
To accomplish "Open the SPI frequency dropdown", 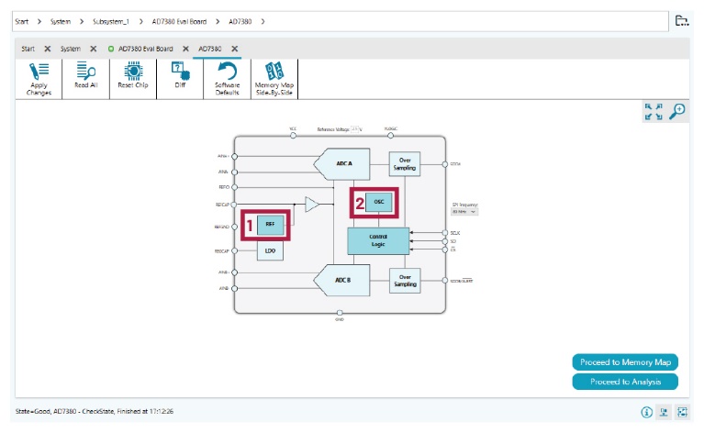I will coord(464,211).
